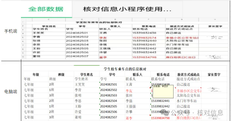This screenshot has width=231, height=121.
Task: Click the desktop table title 学生校车乘车点的信息核对
Action: click(x=125, y=69)
